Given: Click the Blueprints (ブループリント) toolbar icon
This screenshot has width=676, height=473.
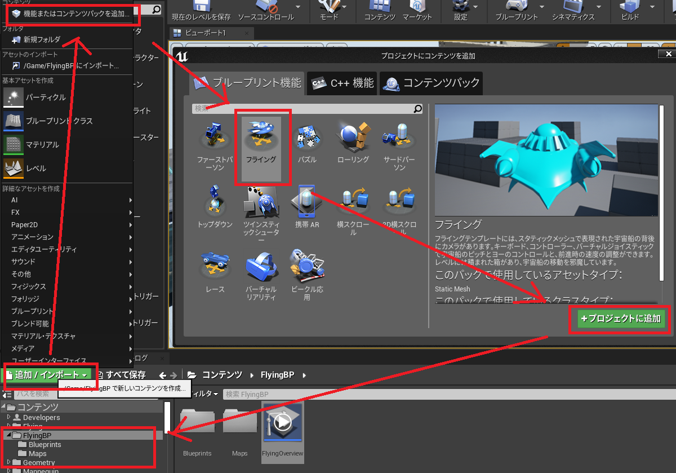Looking at the screenshot, I should click(517, 6).
